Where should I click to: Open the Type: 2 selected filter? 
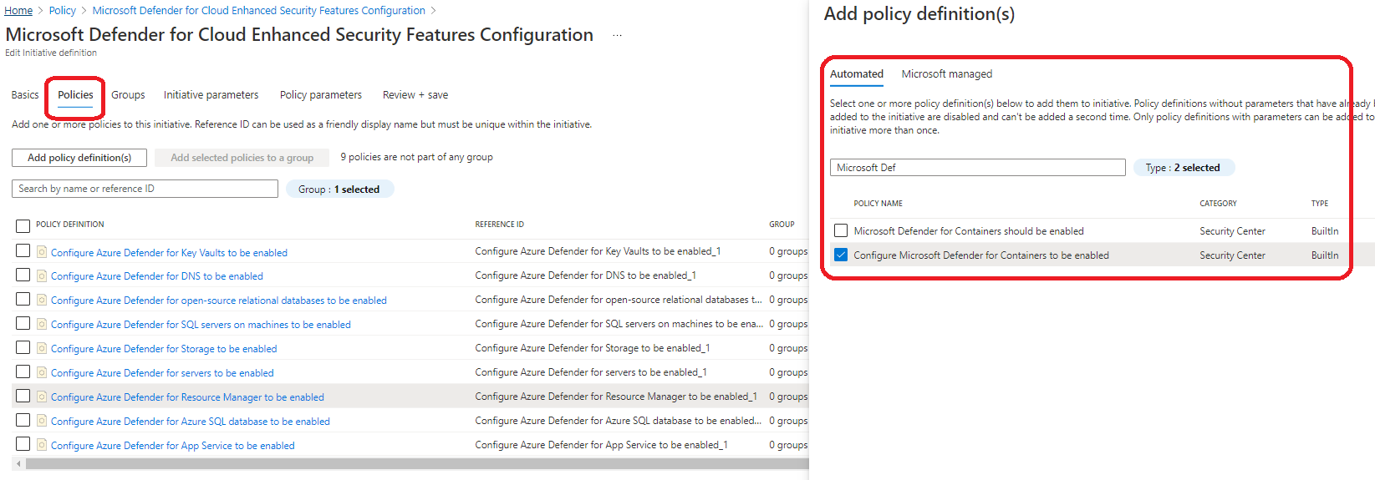click(1183, 168)
